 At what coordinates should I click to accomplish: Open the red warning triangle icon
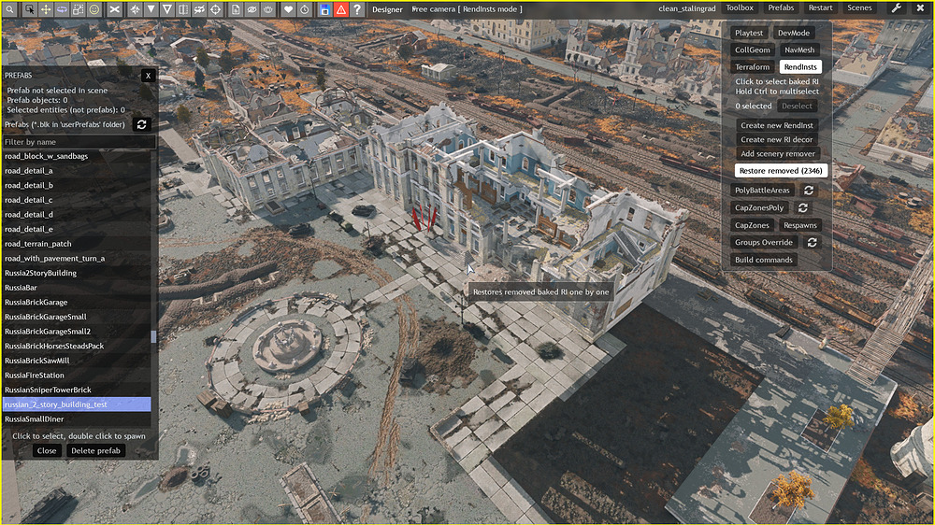[x=340, y=8]
